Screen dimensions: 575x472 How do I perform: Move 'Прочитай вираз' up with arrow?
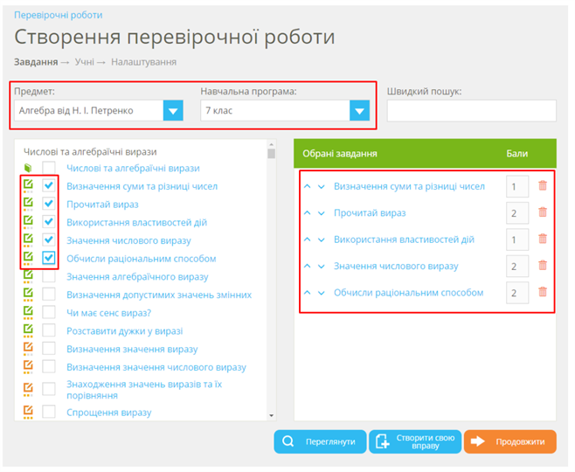pos(307,212)
